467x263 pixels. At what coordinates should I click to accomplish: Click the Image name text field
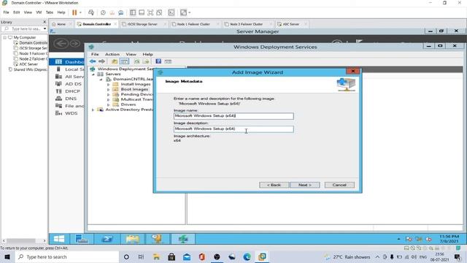point(233,115)
